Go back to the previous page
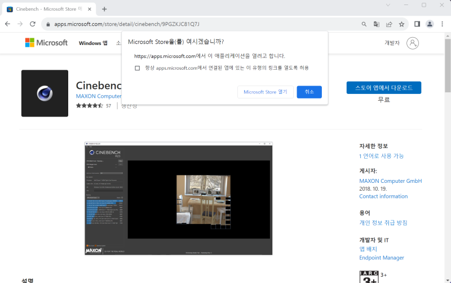451x283 pixels. tap(7, 24)
